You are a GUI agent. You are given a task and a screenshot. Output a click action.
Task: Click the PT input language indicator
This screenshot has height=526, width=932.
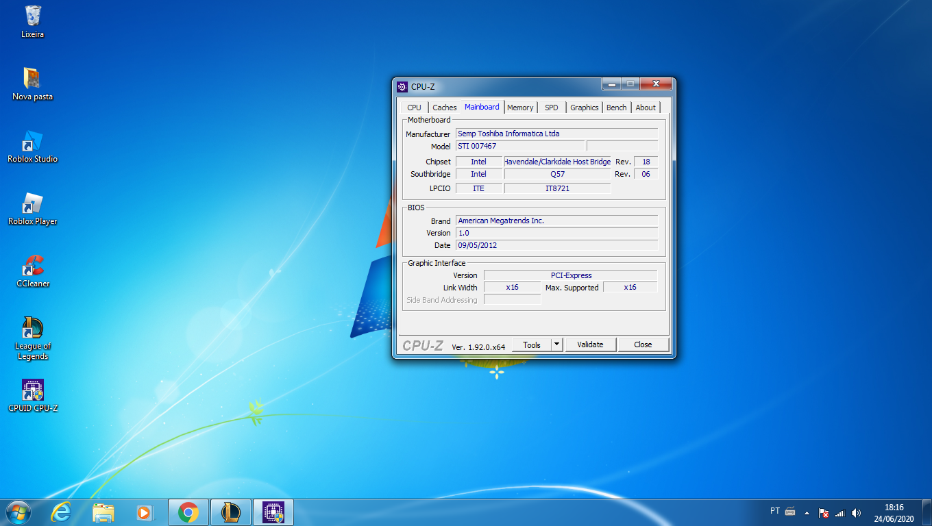(775, 511)
